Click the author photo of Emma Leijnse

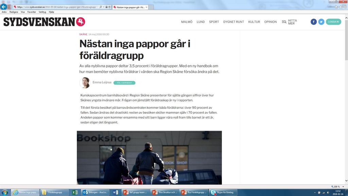tap(85, 83)
